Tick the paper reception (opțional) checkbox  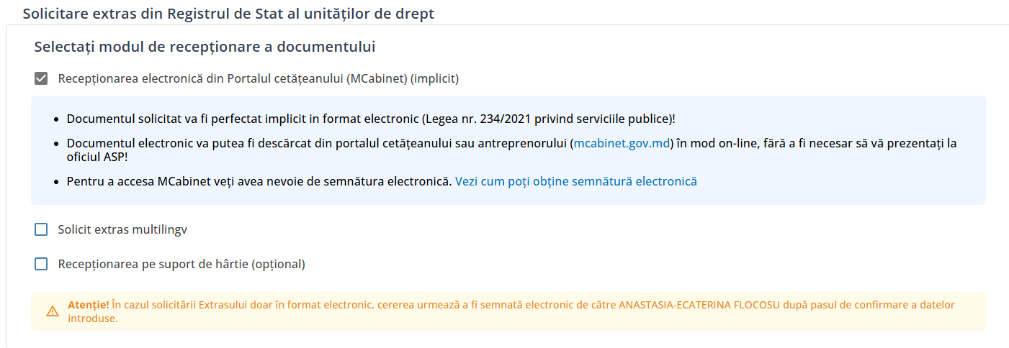click(x=41, y=264)
